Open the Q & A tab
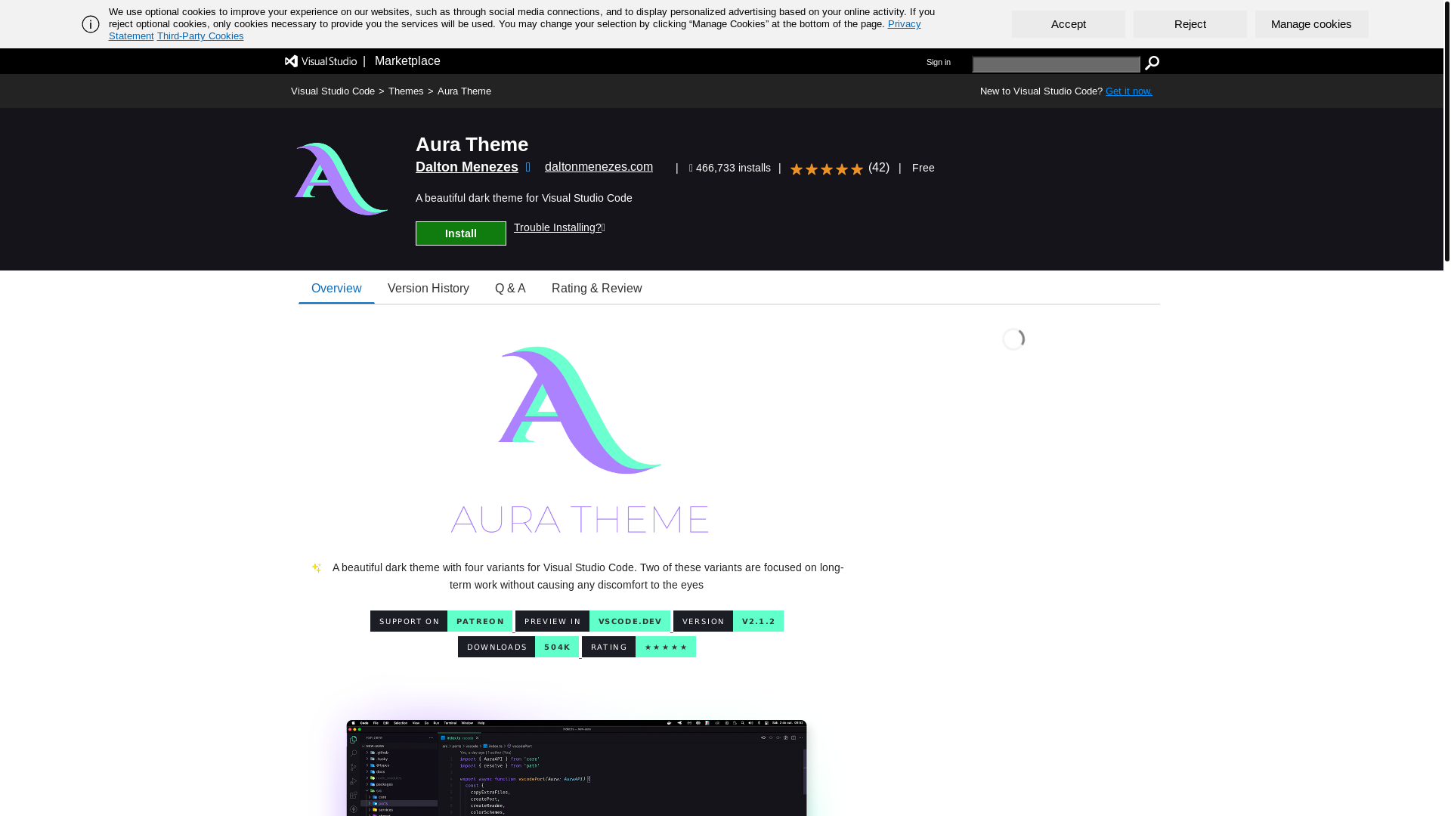Screen dimensions: 1451x816 pos(510,288)
